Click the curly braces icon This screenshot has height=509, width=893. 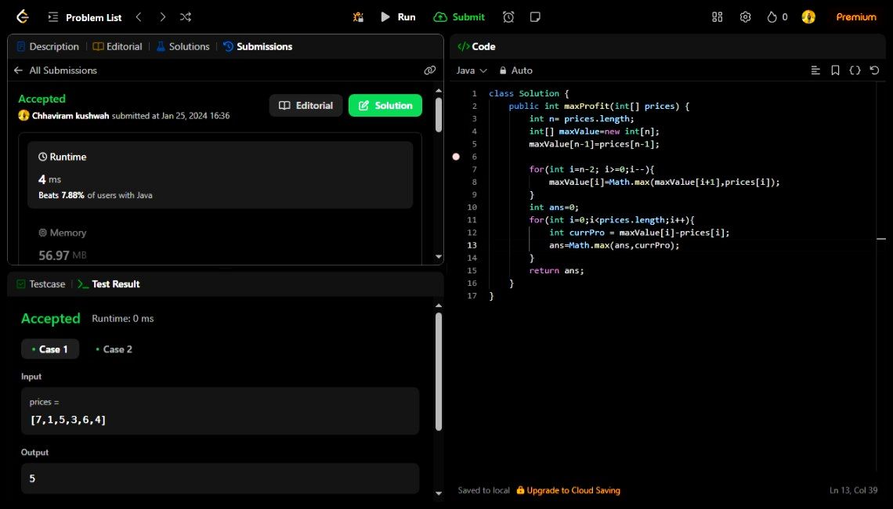pyautogui.click(x=855, y=70)
